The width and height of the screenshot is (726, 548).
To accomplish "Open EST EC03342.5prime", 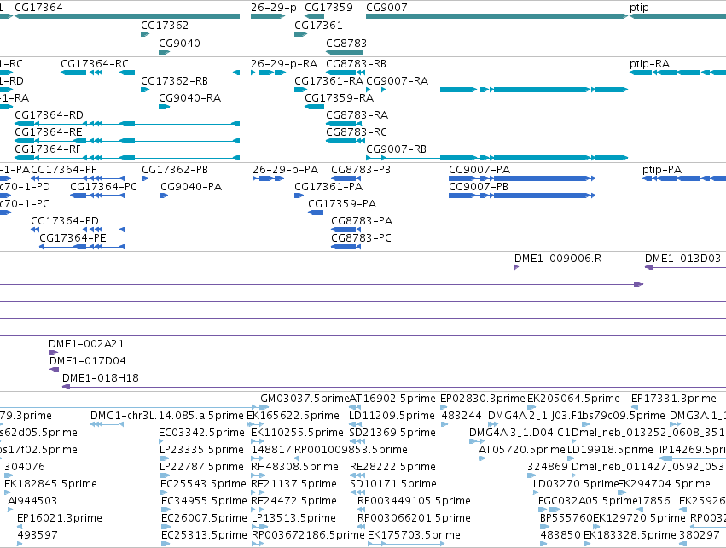I will (201, 433).
